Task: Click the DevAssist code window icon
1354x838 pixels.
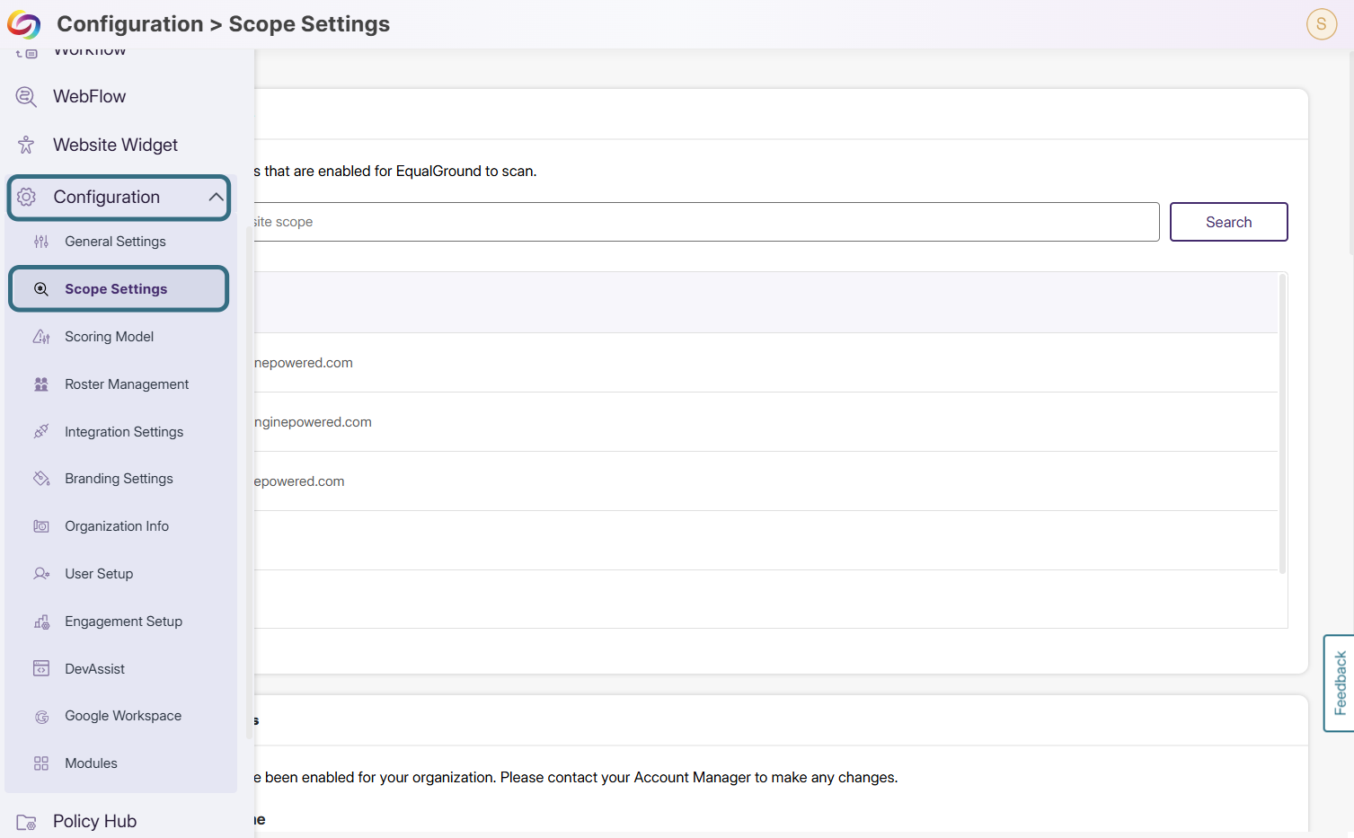Action: click(x=41, y=668)
